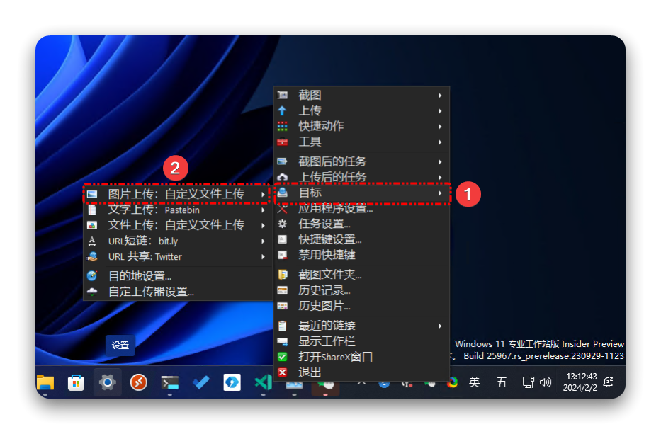Click the red circular app icon beside Settings gear
Screen dimensions: 661x434
click(138, 382)
